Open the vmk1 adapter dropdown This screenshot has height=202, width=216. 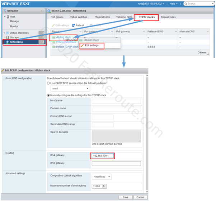(x=70, y=88)
